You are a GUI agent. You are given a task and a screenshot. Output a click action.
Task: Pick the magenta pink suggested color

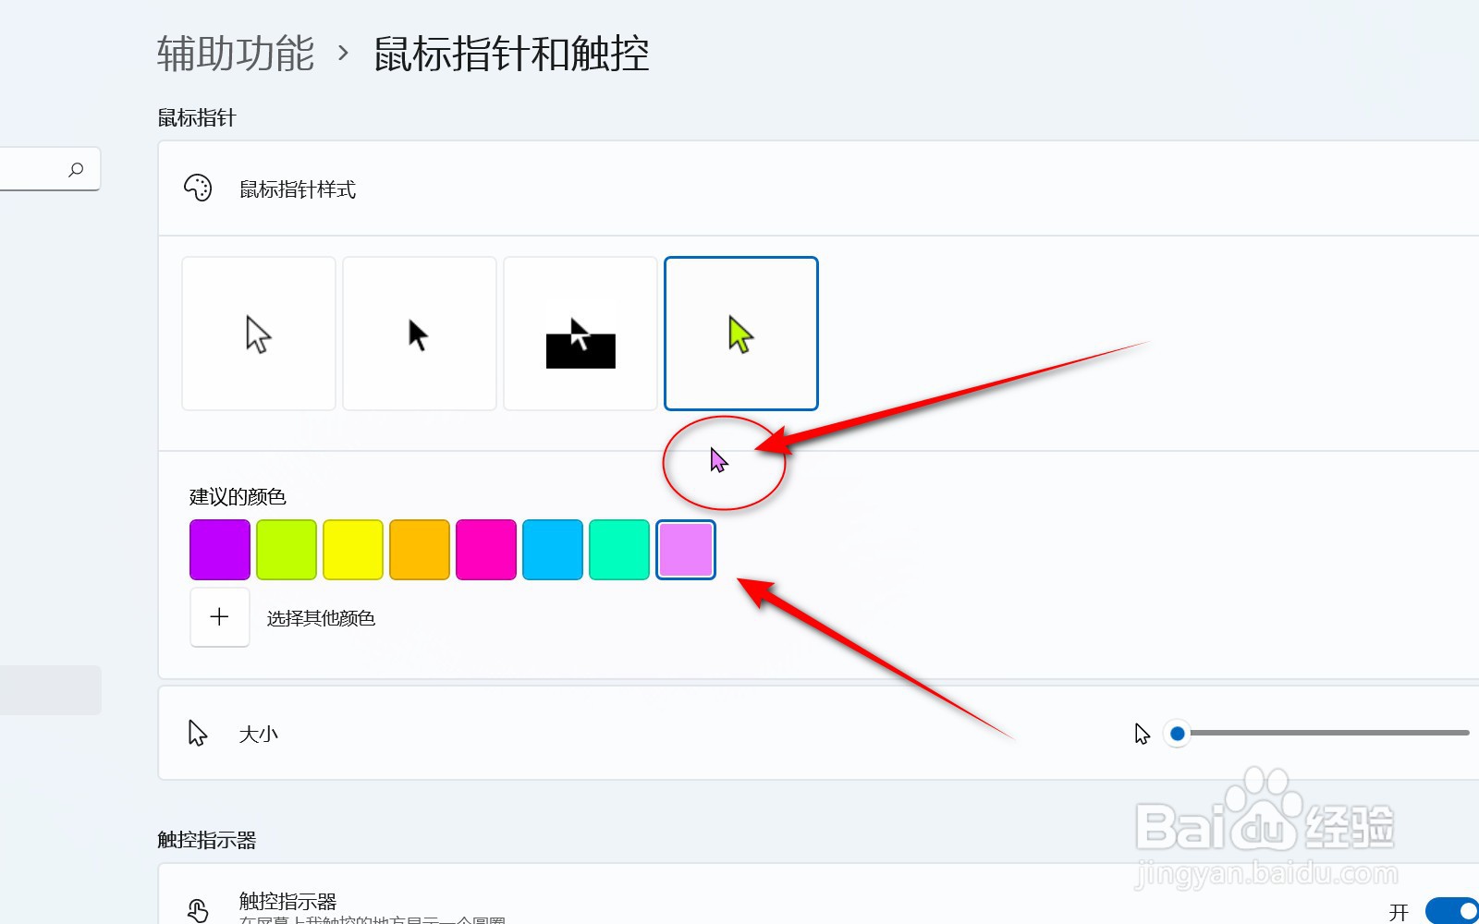click(x=486, y=550)
